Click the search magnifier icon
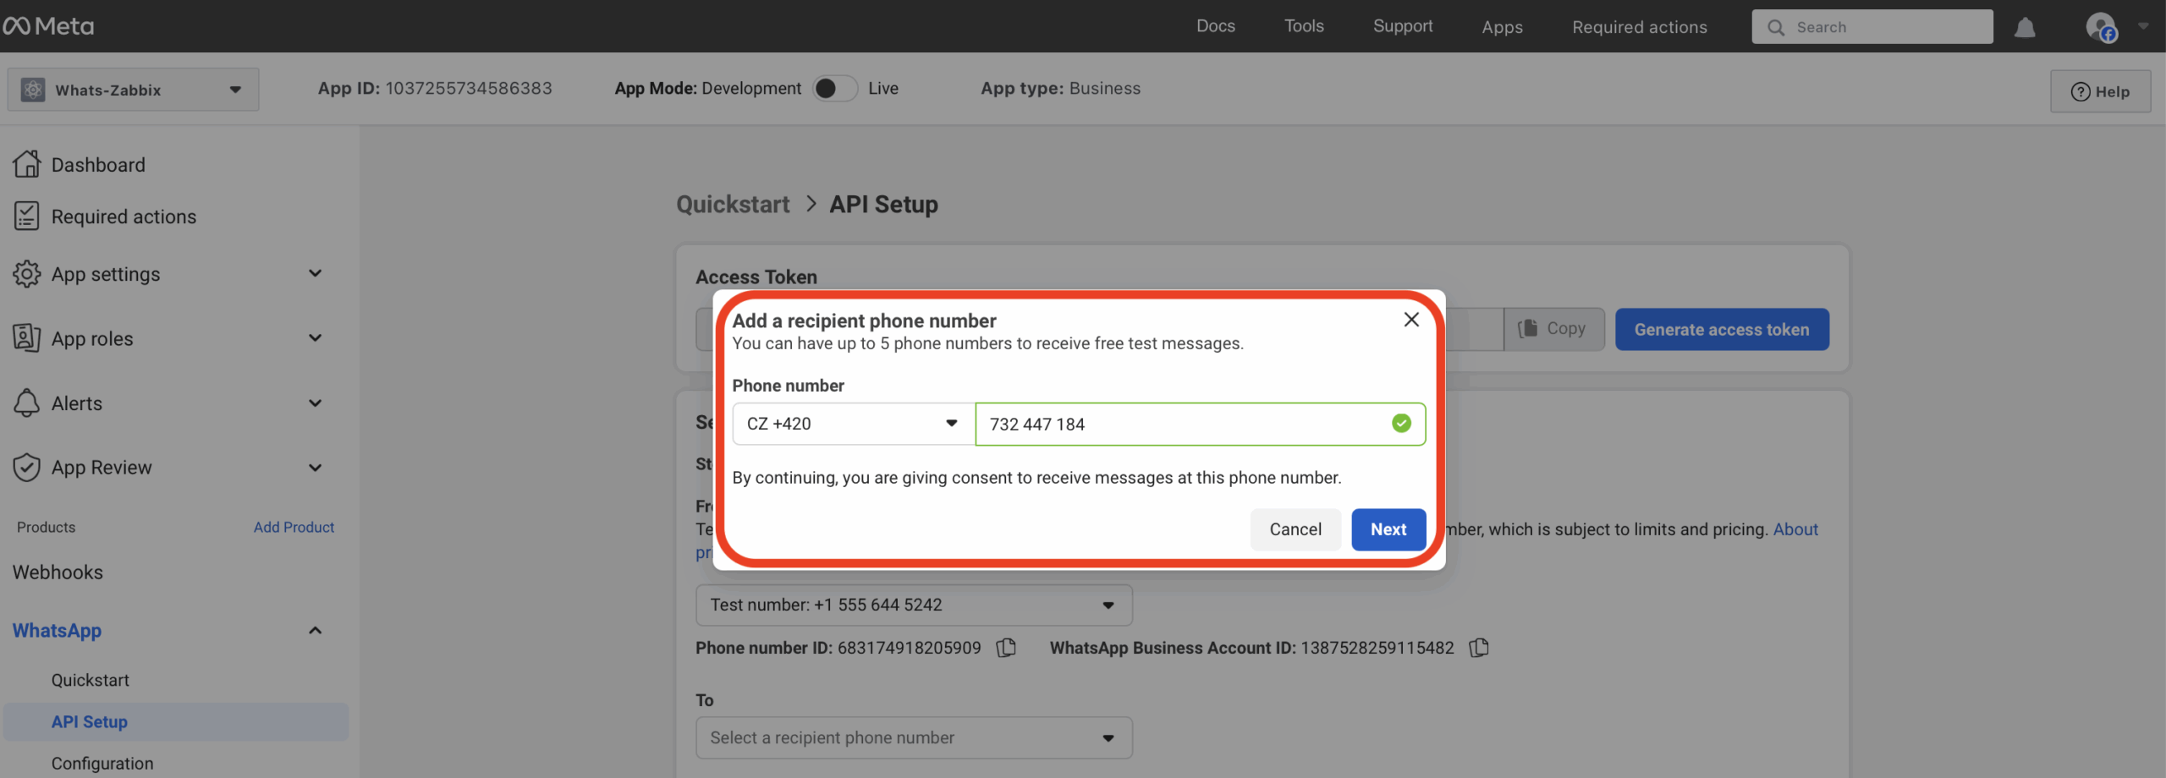Image resolution: width=2166 pixels, height=778 pixels. click(1776, 27)
